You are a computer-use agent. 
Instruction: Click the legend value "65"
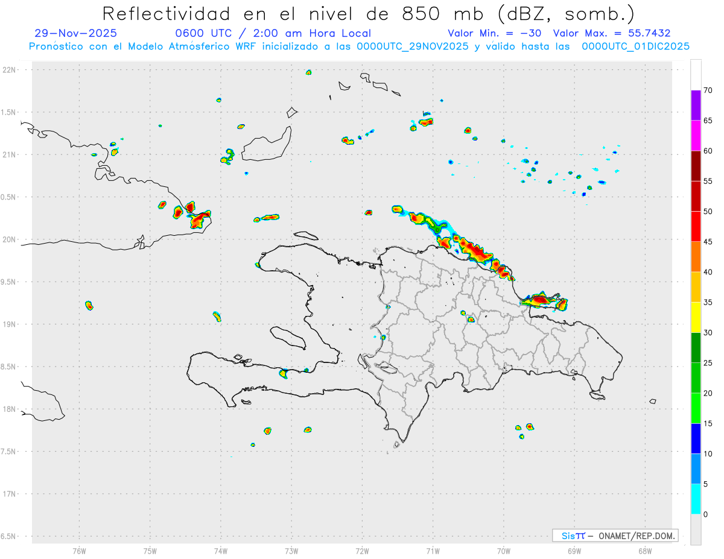[x=708, y=121]
